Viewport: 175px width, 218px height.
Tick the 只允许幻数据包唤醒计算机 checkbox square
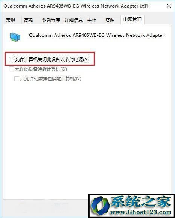point(17,78)
